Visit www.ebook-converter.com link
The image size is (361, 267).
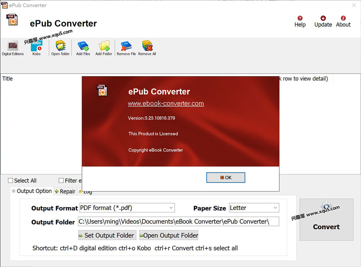[x=166, y=103]
